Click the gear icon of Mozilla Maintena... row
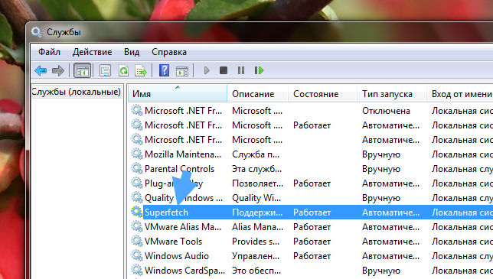The height and width of the screenshot is (279, 493). click(137, 154)
